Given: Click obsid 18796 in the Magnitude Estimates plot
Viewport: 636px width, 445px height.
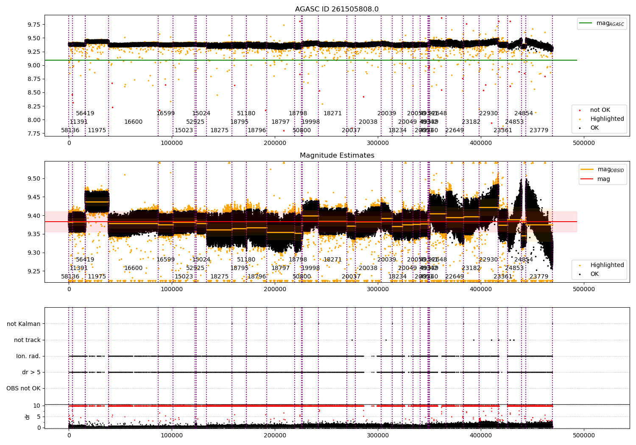Looking at the screenshot, I should 257,276.
